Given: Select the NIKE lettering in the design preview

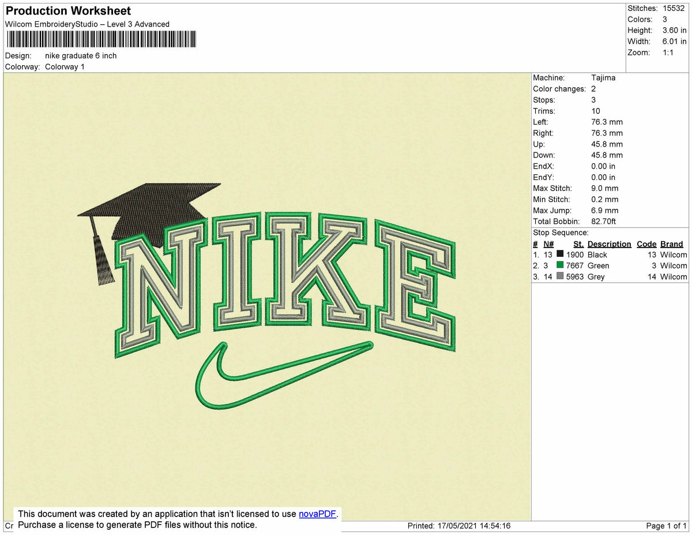Looking at the screenshot, I should 277,271.
